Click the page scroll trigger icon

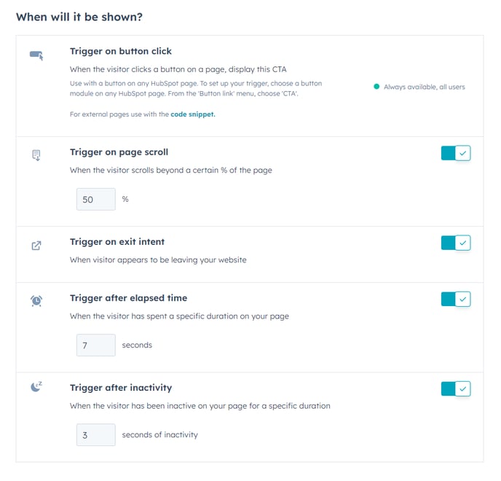36,155
